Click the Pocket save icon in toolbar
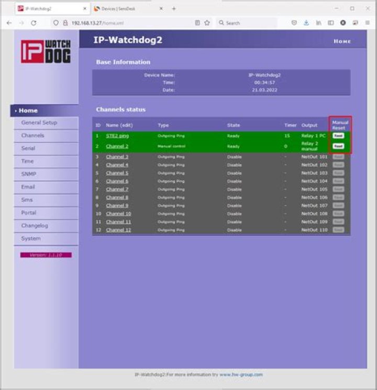377x390 pixels. [x=294, y=23]
